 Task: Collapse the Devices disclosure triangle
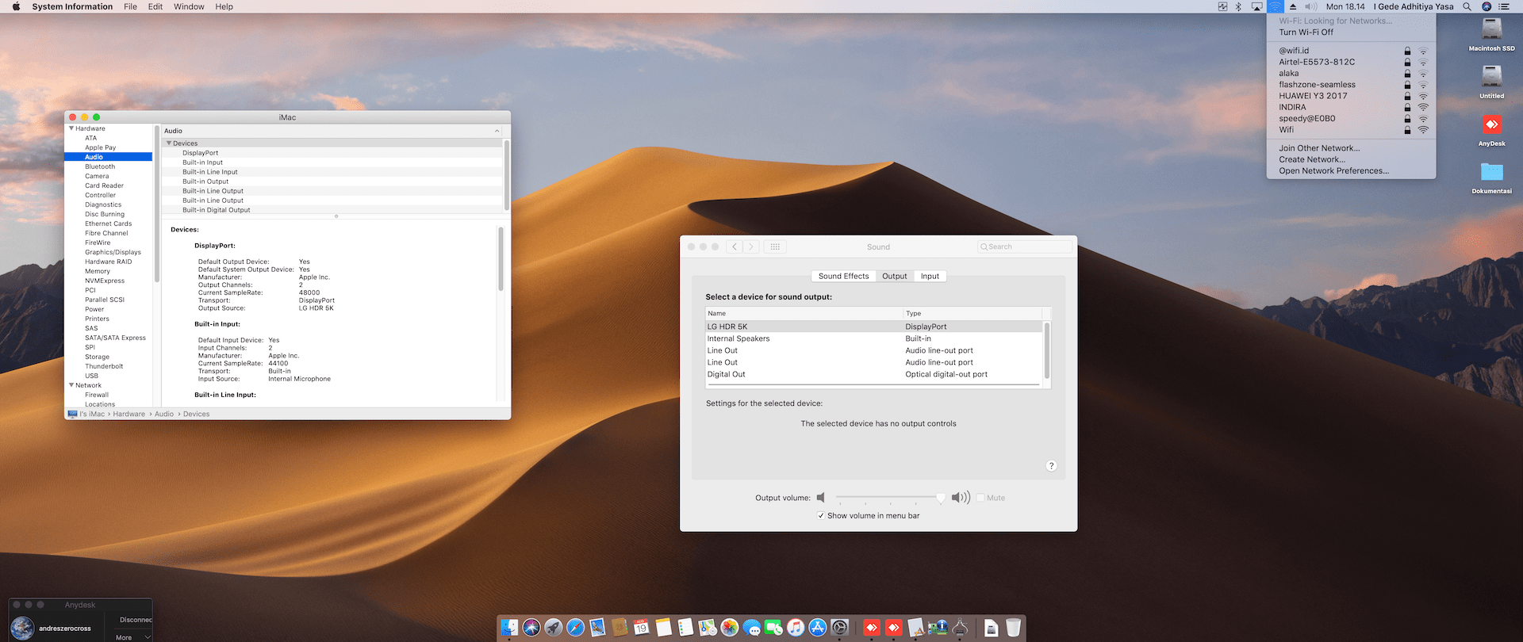coord(169,143)
